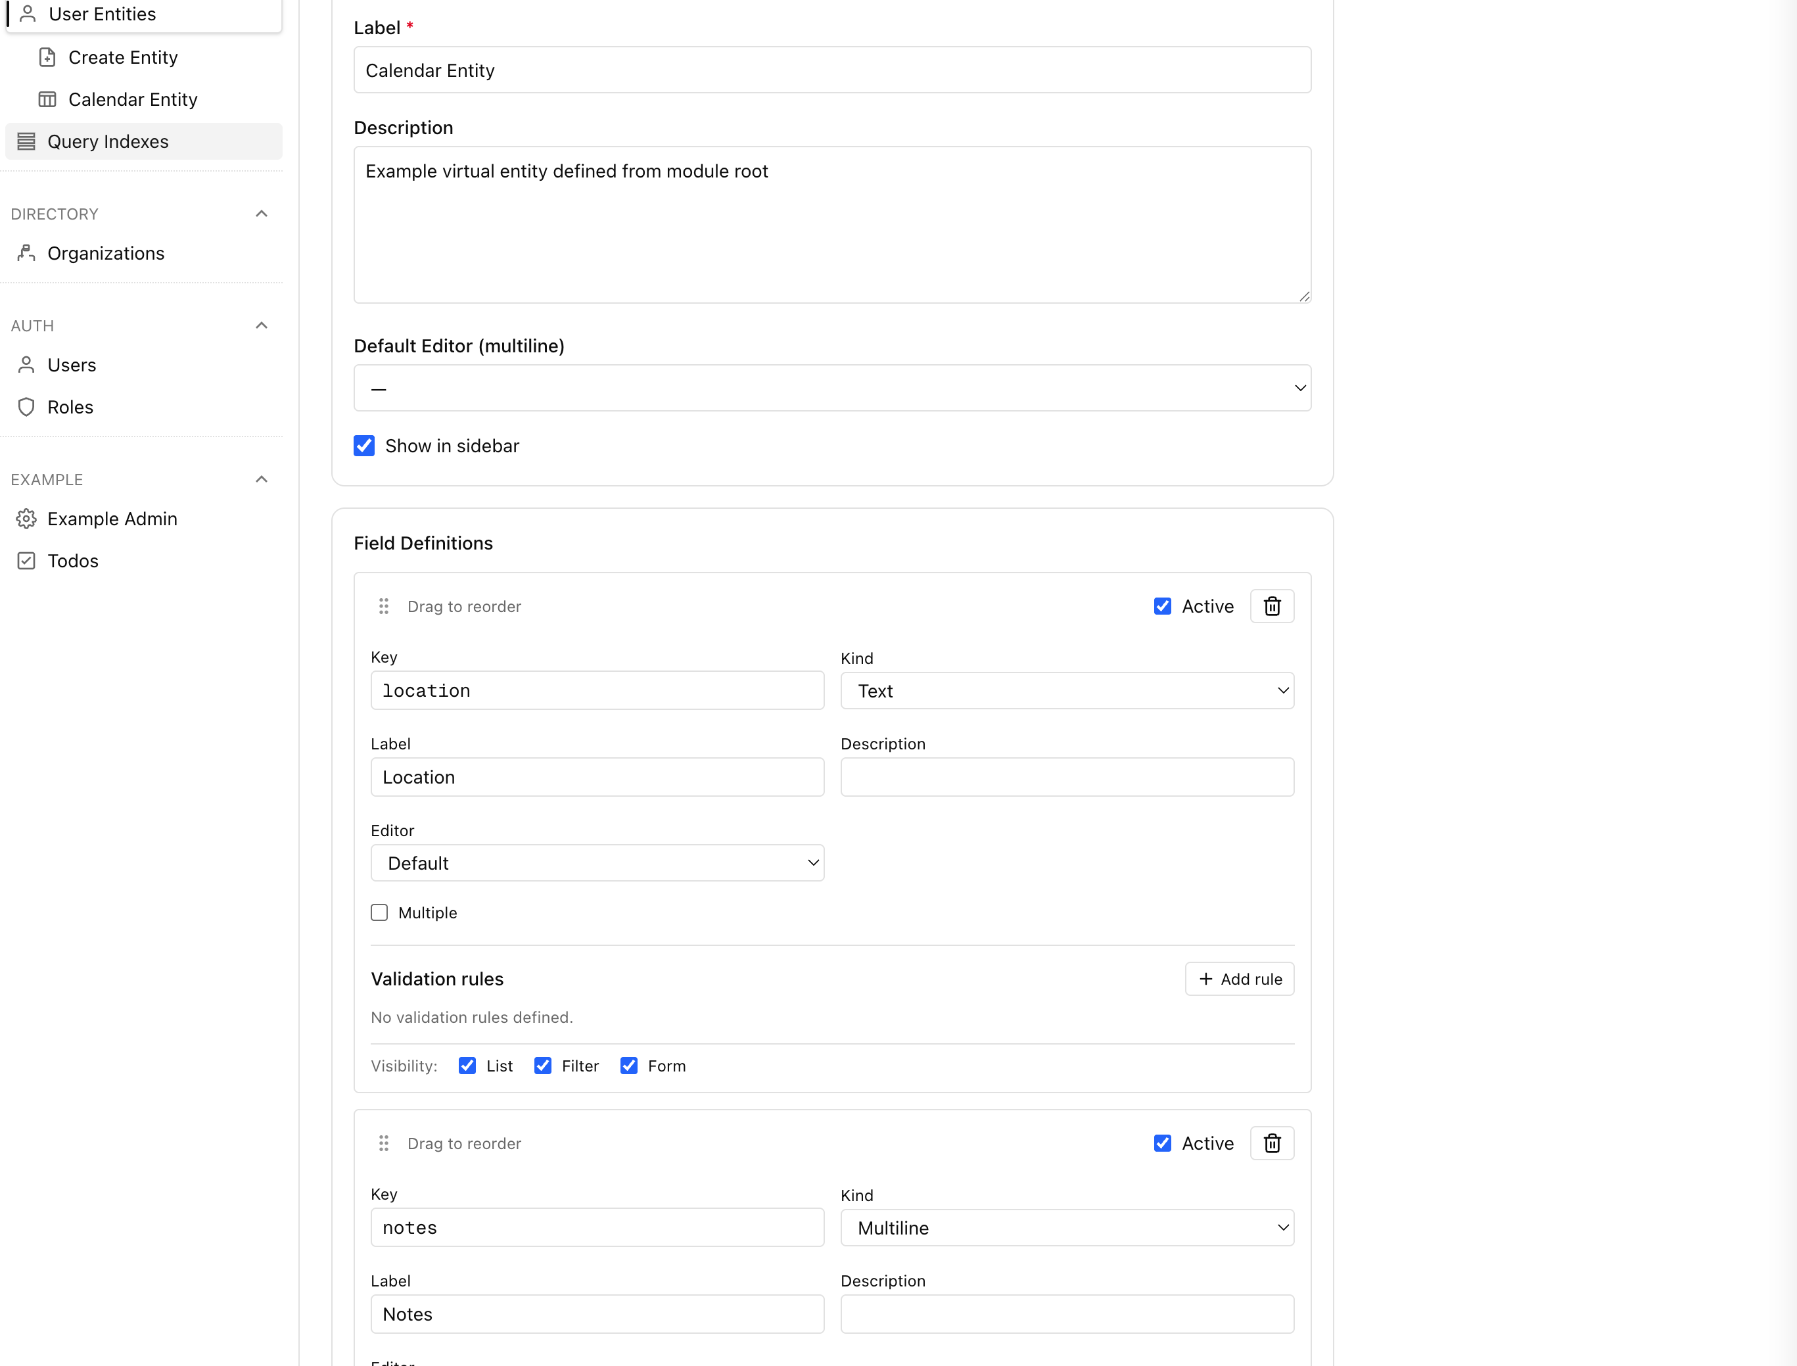Click the drag handle on the notes field
The height and width of the screenshot is (1366, 1797).
pyautogui.click(x=384, y=1142)
